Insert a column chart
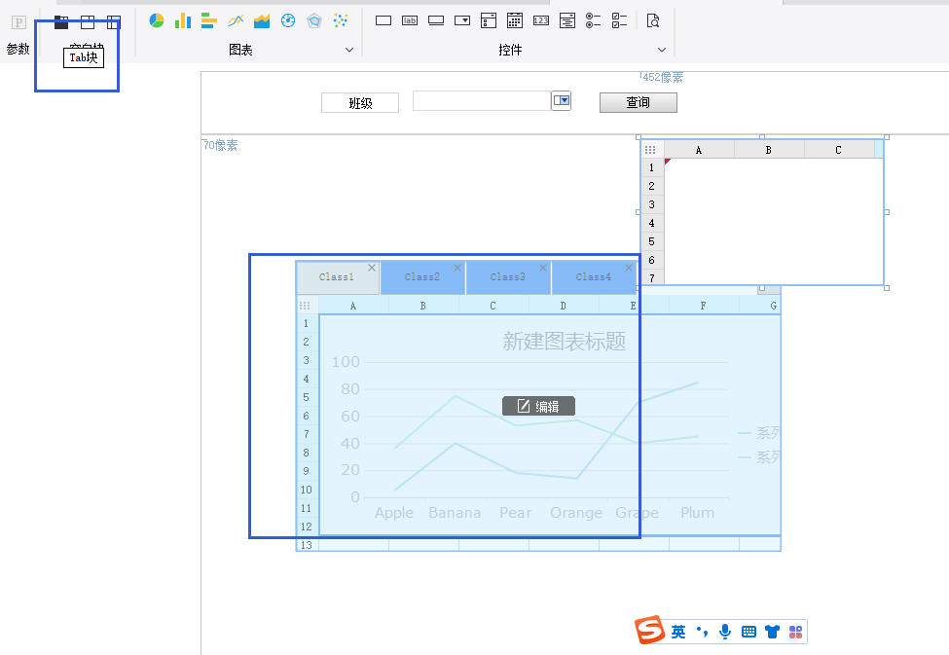Screen dimensions: 949x655 tap(183, 21)
